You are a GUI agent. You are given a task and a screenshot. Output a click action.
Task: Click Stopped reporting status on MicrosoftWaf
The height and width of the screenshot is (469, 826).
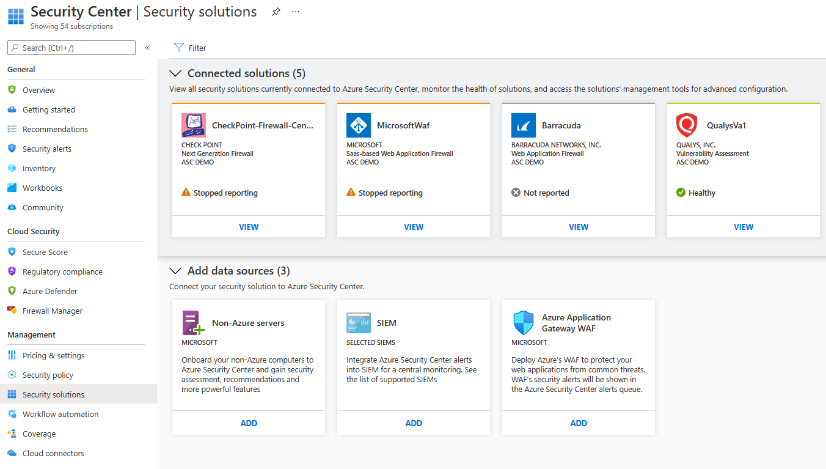384,193
